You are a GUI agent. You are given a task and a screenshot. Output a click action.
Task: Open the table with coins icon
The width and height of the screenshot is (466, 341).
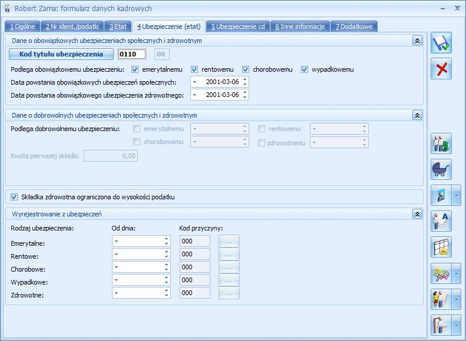tap(441, 247)
